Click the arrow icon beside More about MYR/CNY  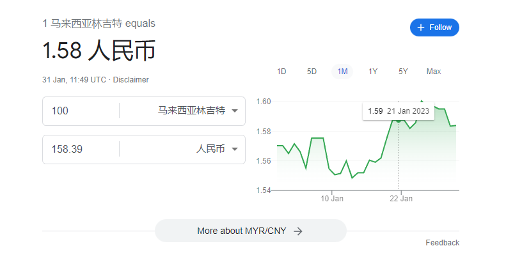pos(297,231)
